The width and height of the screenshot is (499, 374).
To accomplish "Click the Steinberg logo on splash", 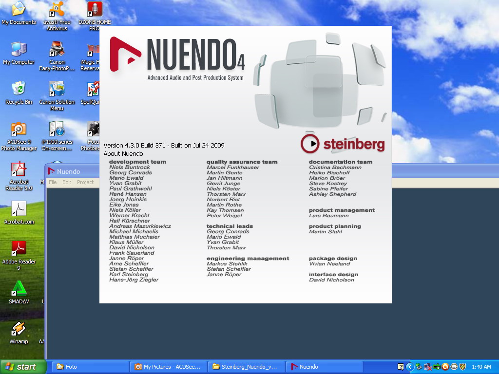I will tap(343, 144).
